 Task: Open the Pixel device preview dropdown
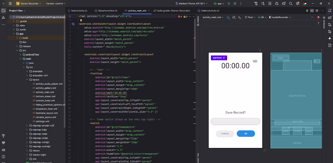[250, 18]
